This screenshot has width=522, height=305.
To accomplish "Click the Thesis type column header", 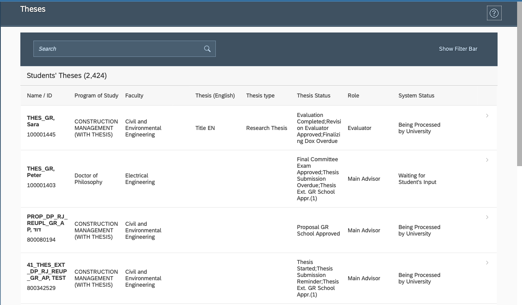I will [260, 95].
